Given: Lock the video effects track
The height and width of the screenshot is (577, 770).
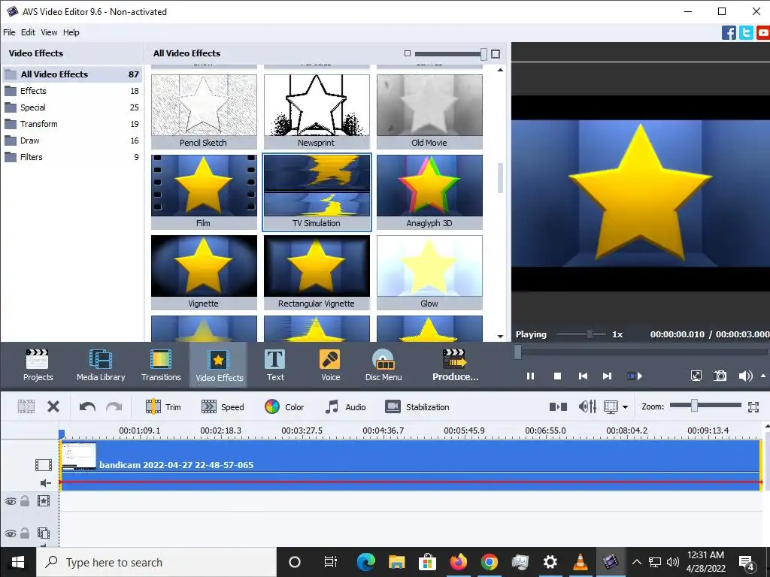Looking at the screenshot, I should pos(25,501).
